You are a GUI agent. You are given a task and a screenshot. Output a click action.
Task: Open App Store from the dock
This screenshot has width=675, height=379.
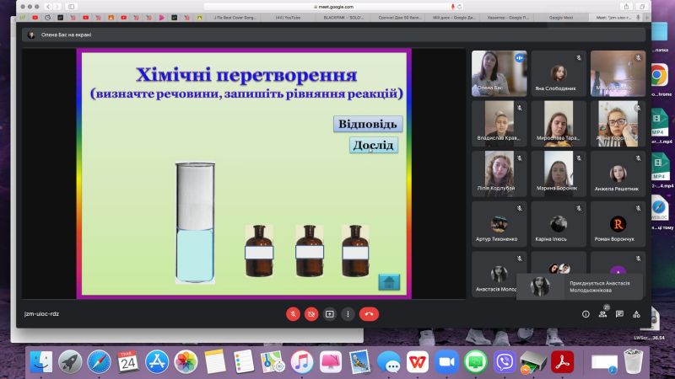[x=157, y=362]
